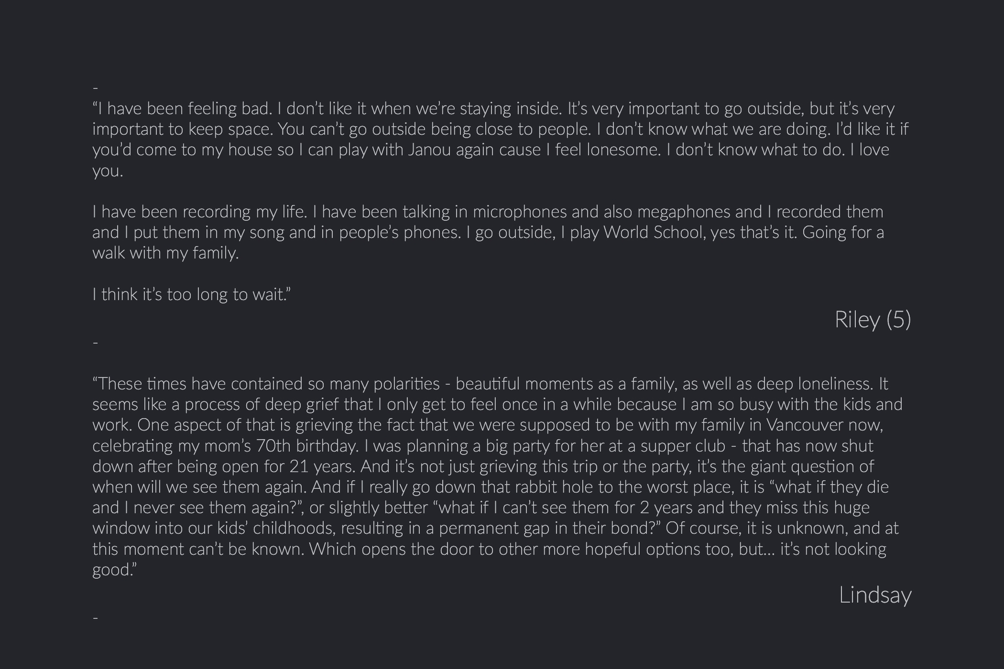Screen dimensions: 1004x669
Task: Click the word "polarities"
Action: pyautogui.click(x=406, y=384)
